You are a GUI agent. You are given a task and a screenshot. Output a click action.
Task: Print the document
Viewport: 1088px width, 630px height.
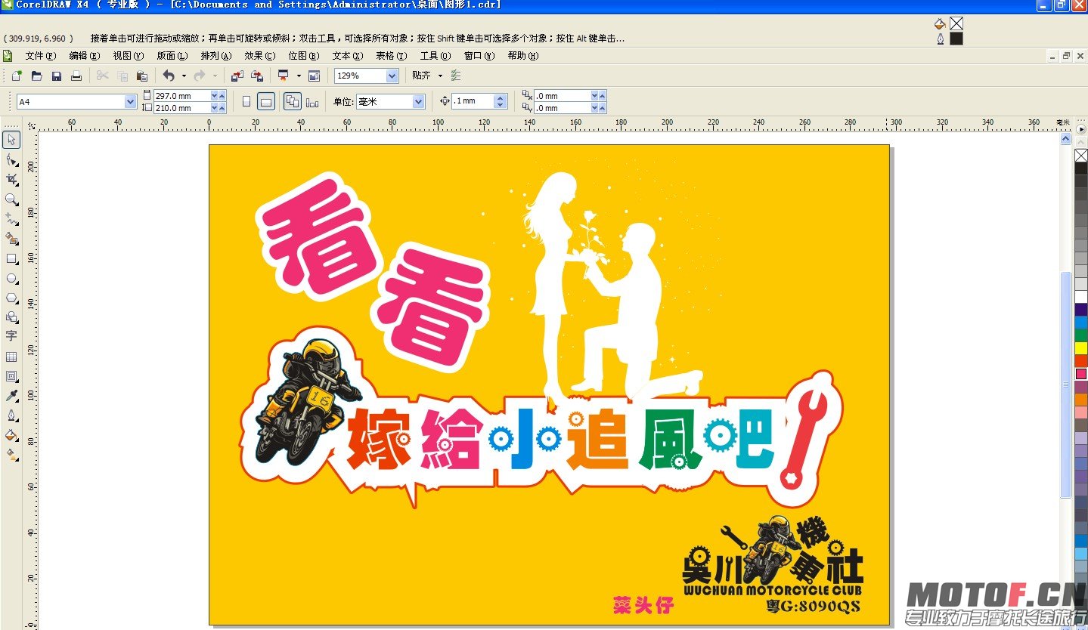(76, 76)
